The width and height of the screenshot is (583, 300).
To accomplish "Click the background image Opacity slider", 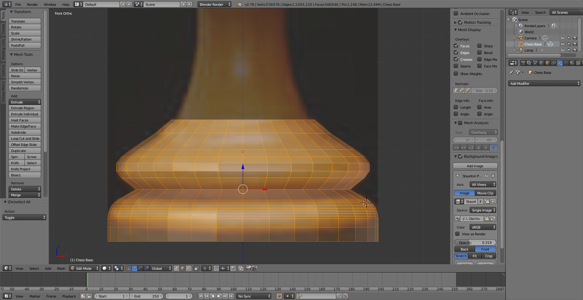I will coord(475,242).
